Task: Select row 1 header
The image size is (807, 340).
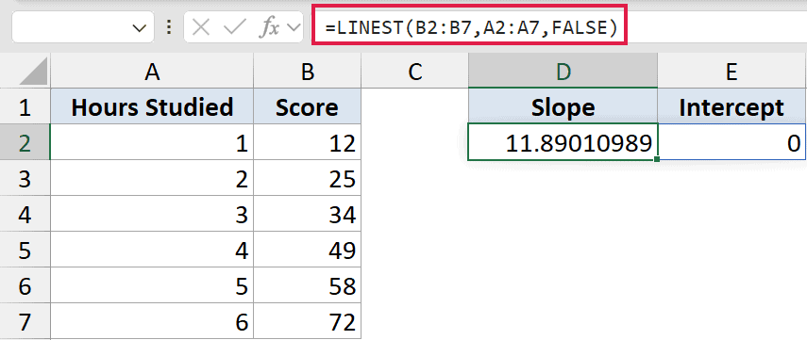Action: 25,105
